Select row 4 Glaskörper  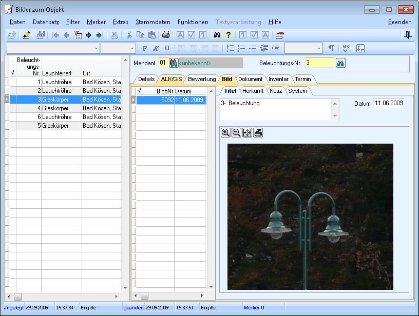(65, 108)
